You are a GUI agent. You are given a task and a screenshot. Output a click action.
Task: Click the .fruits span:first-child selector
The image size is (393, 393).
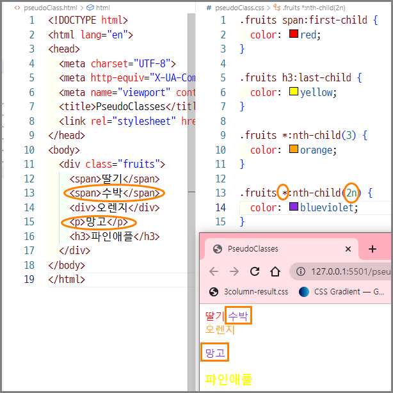(x=303, y=20)
